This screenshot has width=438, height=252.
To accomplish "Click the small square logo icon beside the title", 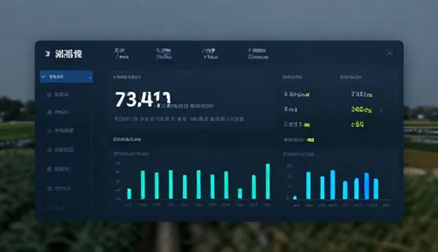I will click(x=47, y=53).
